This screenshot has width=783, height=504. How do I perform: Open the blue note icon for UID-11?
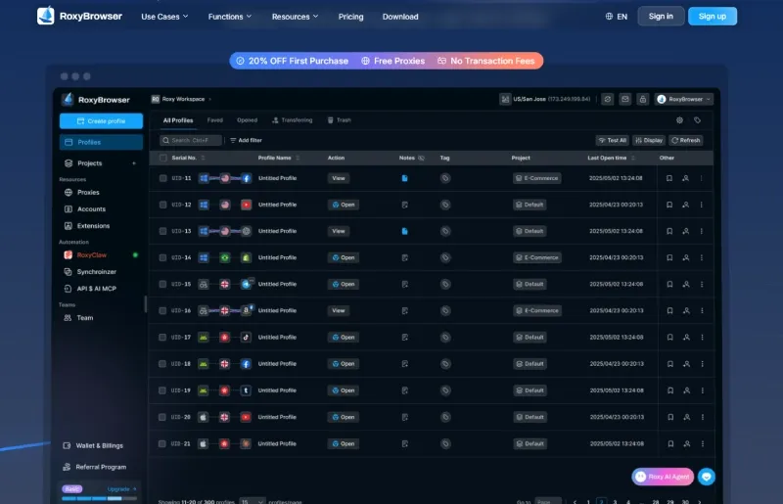point(404,178)
